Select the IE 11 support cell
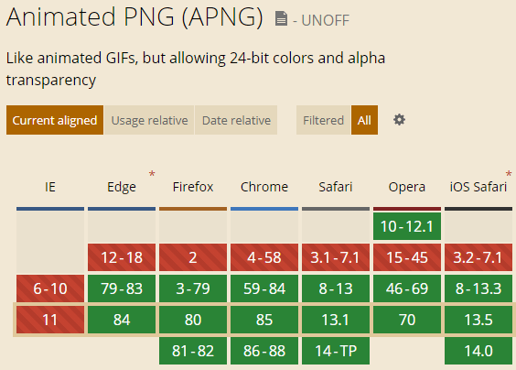 (x=50, y=320)
